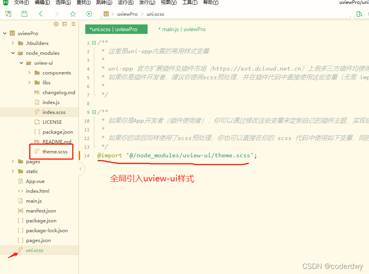Image resolution: width=369 pixels, height=274 pixels.
Task: Click the preview icon at toolbar right
Action: point(360,14)
